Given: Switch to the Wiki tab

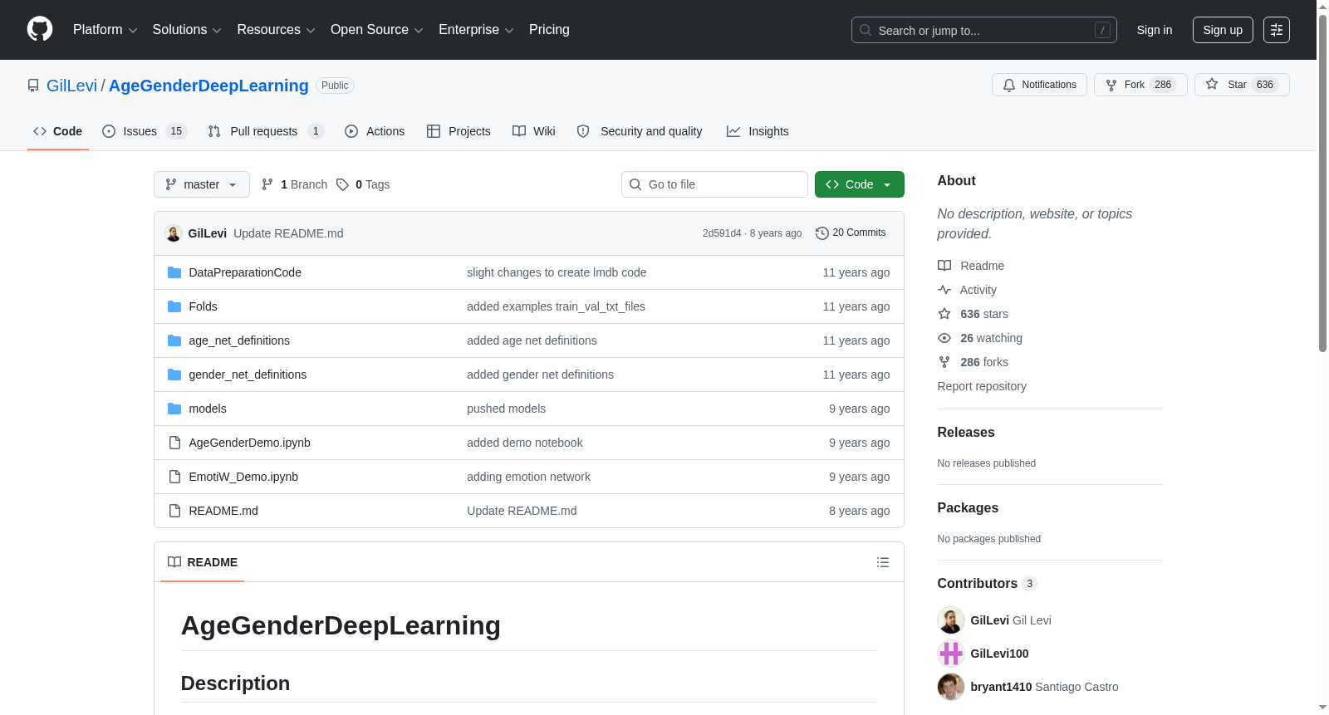Looking at the screenshot, I should point(534,131).
